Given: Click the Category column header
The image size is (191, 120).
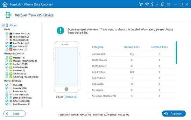Looking at the screenshot, I should click(98, 47).
